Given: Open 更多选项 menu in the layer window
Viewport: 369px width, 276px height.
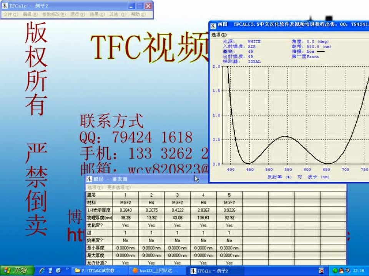Looking at the screenshot, I should coord(119,187).
